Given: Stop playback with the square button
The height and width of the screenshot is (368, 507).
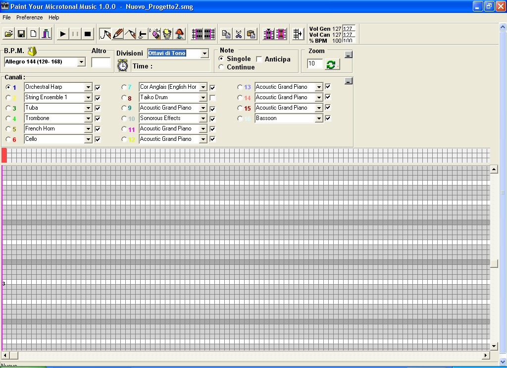Looking at the screenshot, I should (87, 34).
